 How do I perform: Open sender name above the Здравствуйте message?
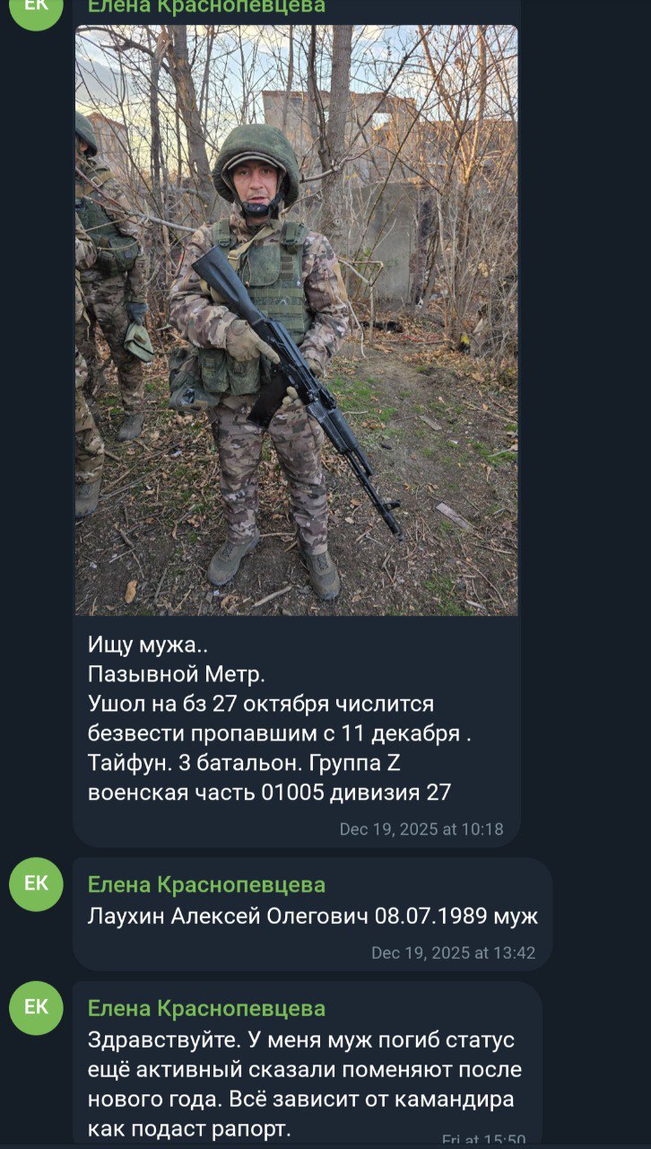(x=206, y=1009)
